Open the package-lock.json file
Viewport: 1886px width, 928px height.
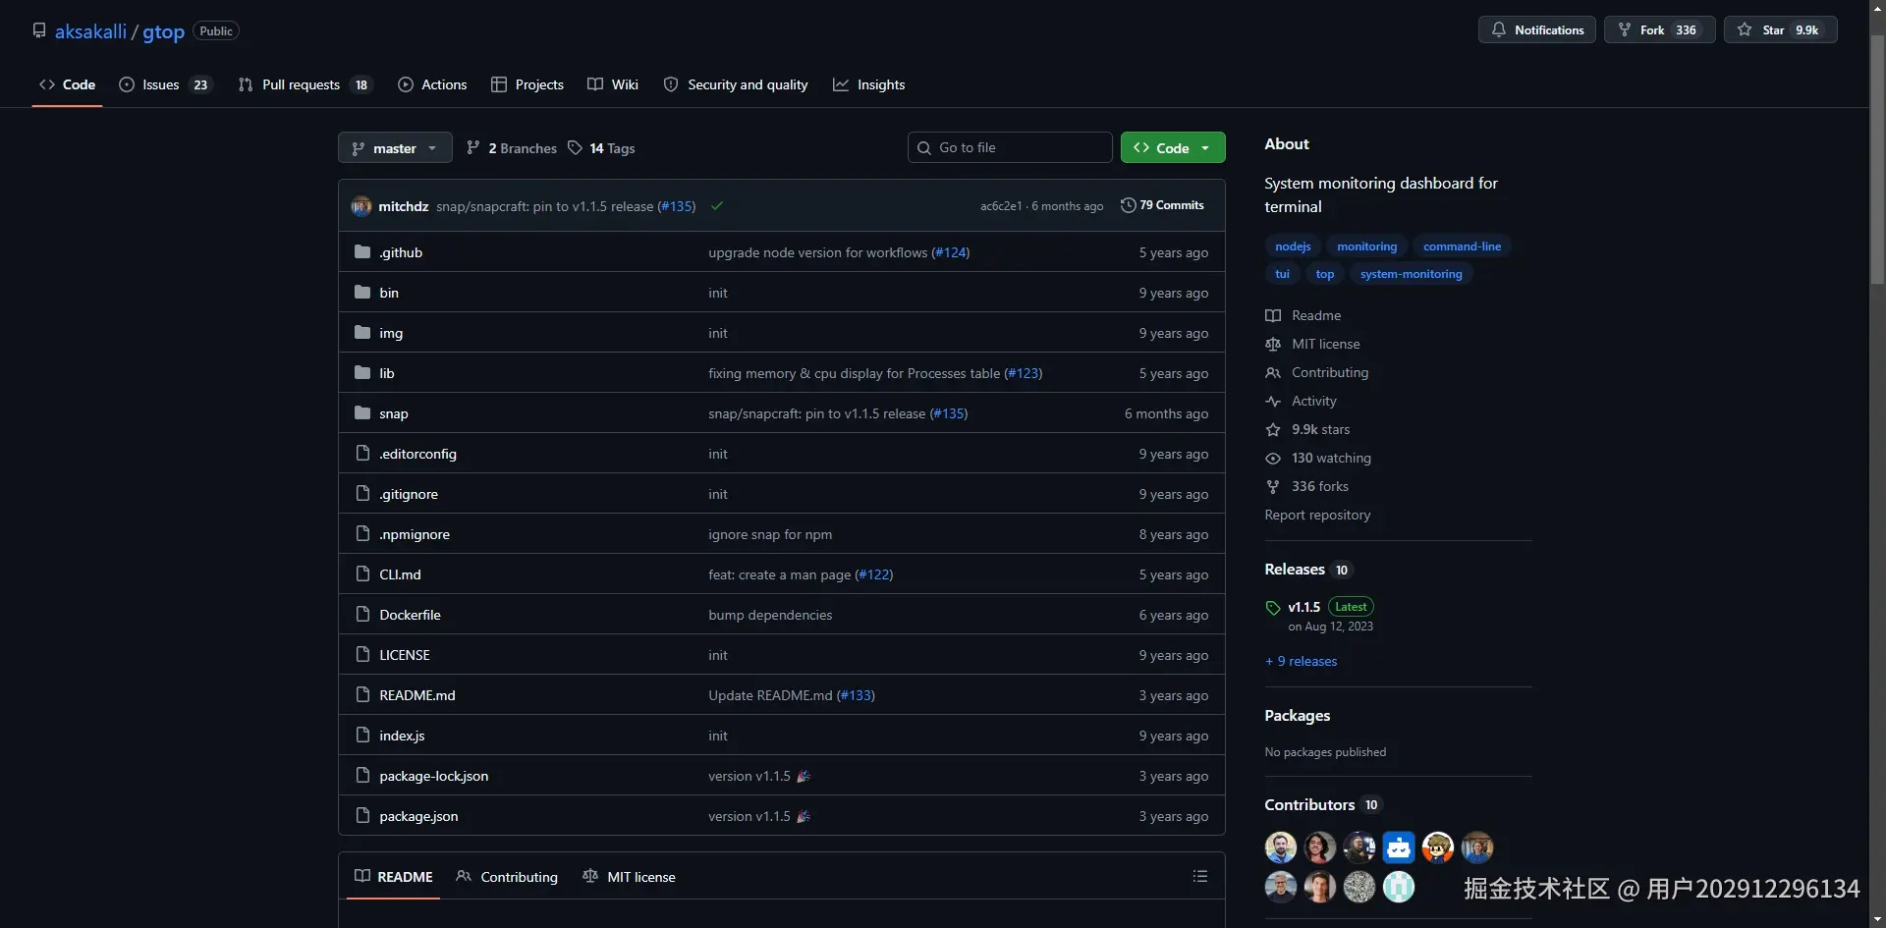click(434, 776)
